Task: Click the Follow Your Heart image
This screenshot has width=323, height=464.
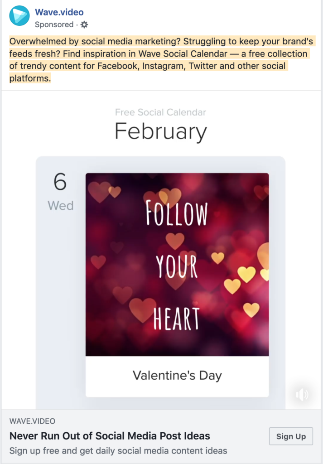Action: pyautogui.click(x=177, y=265)
